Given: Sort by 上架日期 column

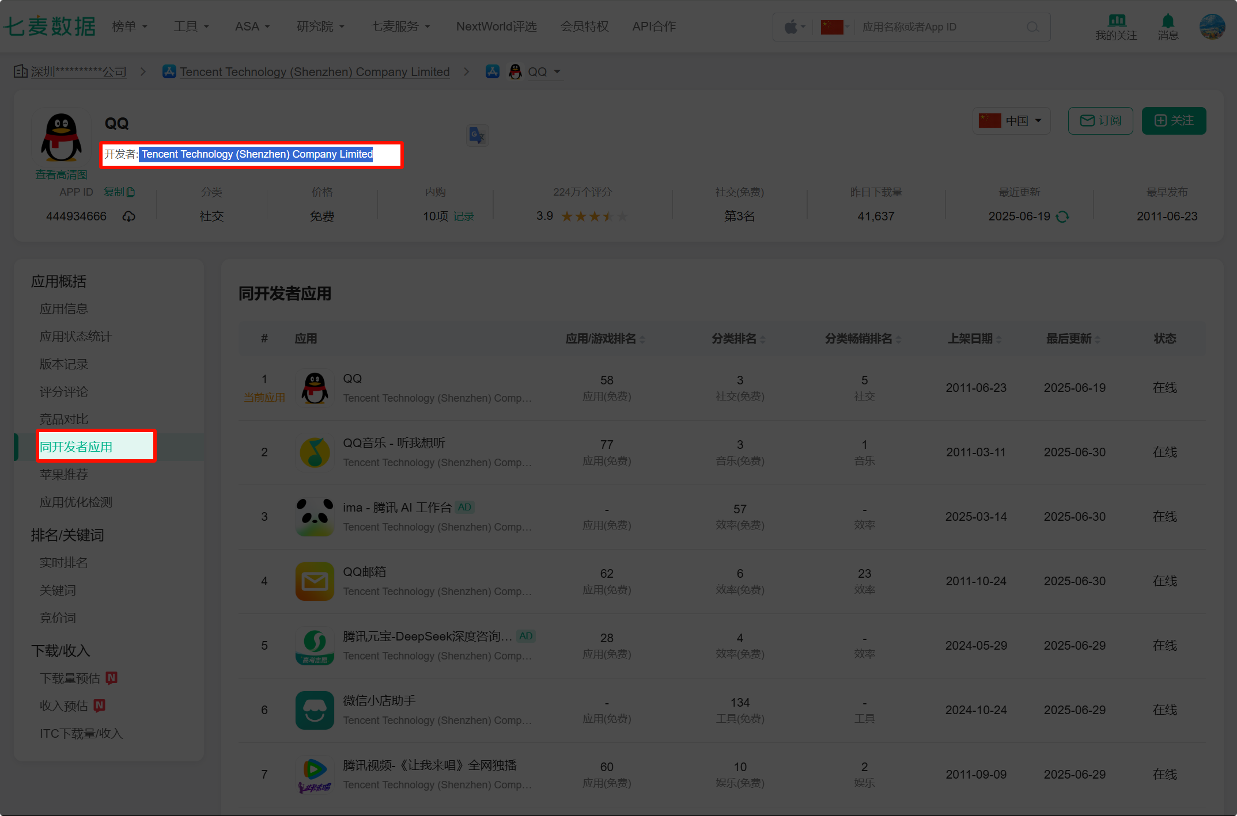Looking at the screenshot, I should click(998, 339).
